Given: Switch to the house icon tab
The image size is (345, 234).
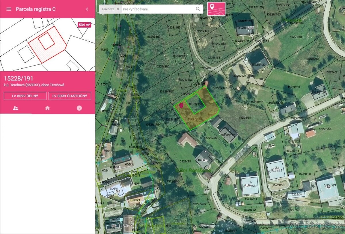Looking at the screenshot, I should [47, 108].
